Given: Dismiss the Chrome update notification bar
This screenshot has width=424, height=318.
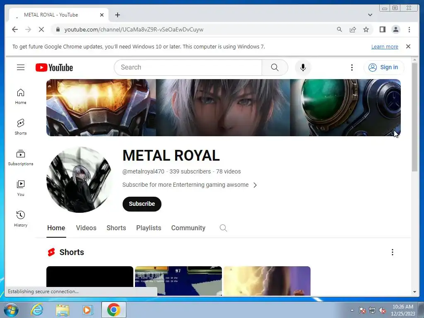Looking at the screenshot, I should click(408, 46).
